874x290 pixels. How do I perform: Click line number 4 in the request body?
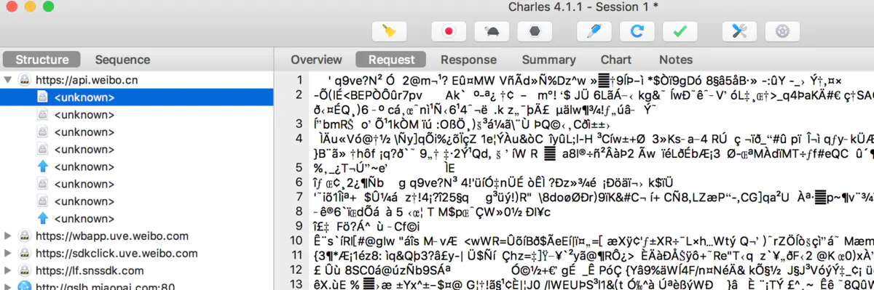[299, 138]
